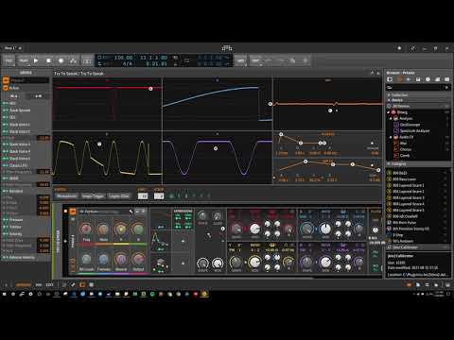Click the control point on the red curve
This screenshot has height=340, width=454.
click(x=150, y=89)
